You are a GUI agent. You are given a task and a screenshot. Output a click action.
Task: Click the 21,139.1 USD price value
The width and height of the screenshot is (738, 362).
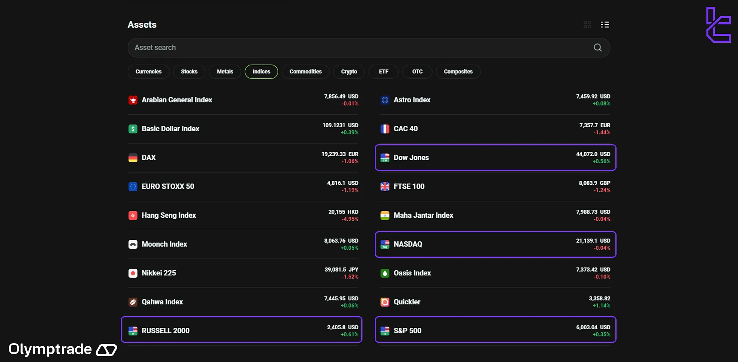(x=593, y=241)
